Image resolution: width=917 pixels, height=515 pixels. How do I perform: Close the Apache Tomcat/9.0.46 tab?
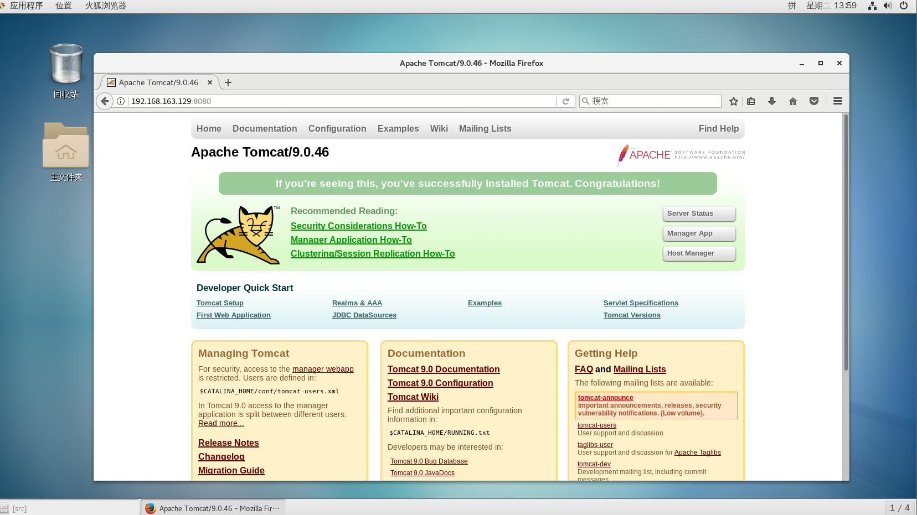pos(210,82)
